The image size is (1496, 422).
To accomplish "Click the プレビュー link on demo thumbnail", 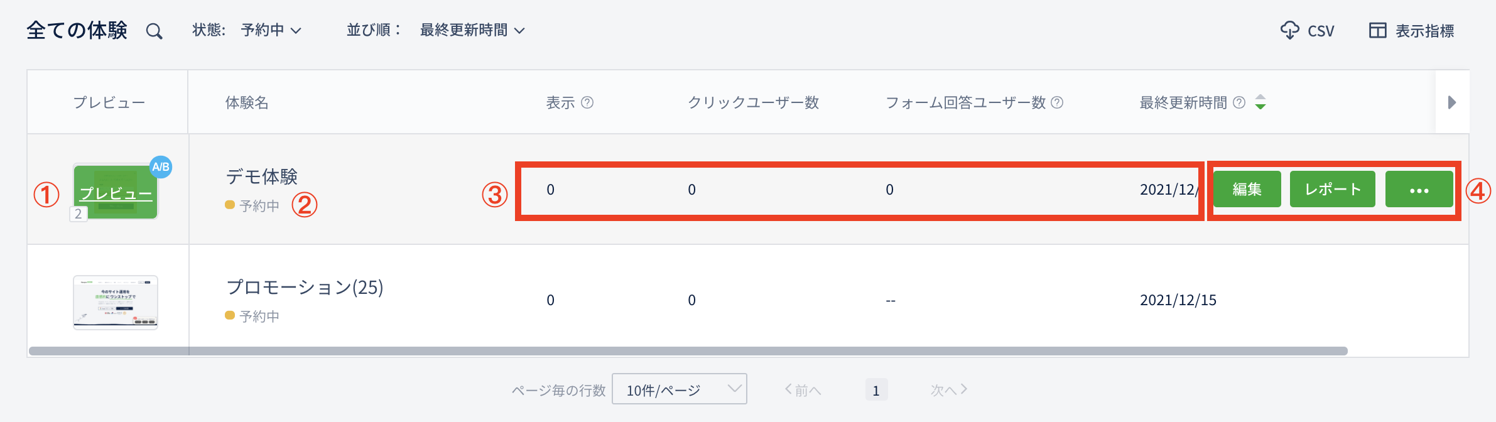I will [116, 193].
